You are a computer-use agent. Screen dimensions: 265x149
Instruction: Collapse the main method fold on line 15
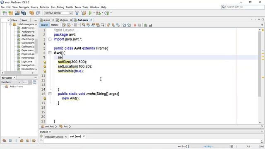50,94
